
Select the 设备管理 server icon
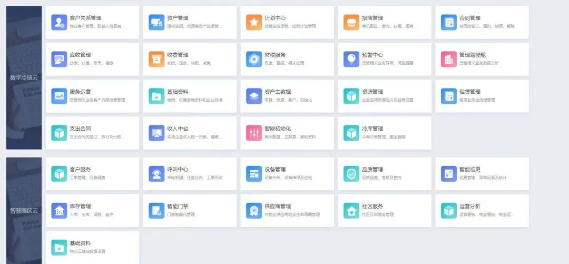(254, 173)
